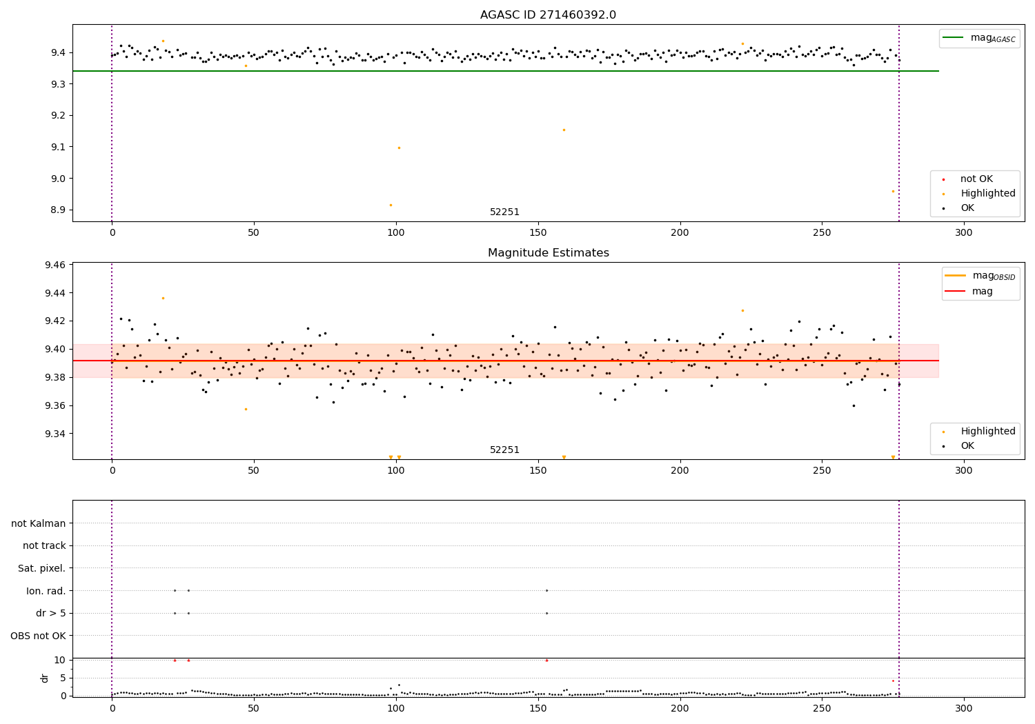Click the orange mag OBSID legend entry
Image resolution: width=1035 pixels, height=724 pixels.
click(x=980, y=276)
